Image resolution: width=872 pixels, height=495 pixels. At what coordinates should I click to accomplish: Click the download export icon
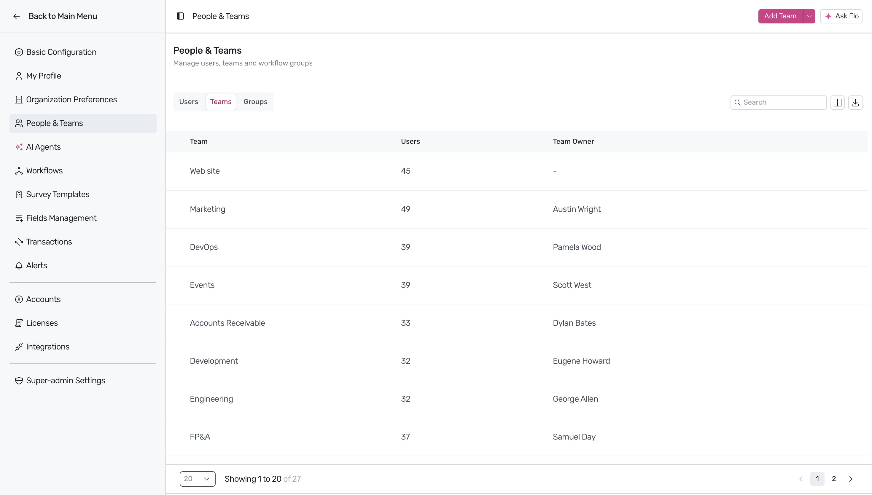click(x=855, y=102)
